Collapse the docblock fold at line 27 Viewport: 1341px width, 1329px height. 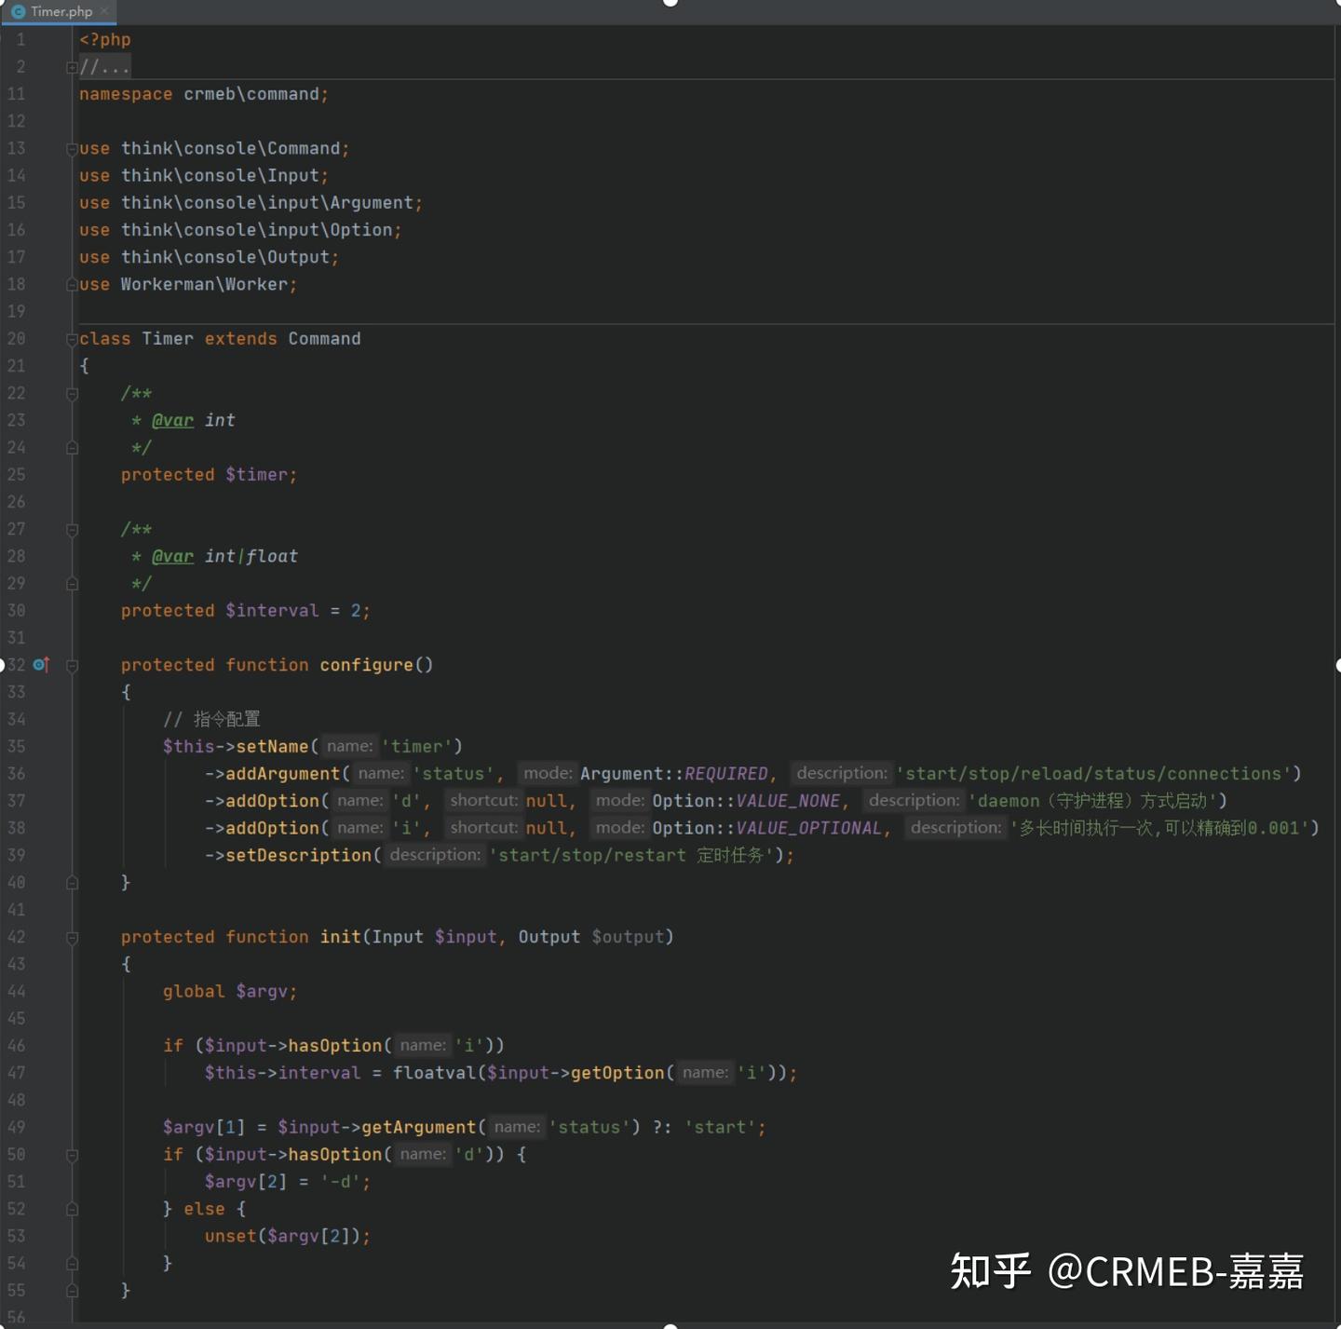pos(72,529)
